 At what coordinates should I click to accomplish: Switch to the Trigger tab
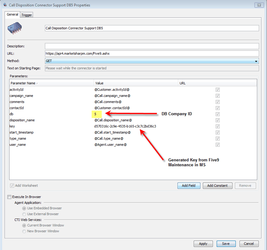[27, 15]
